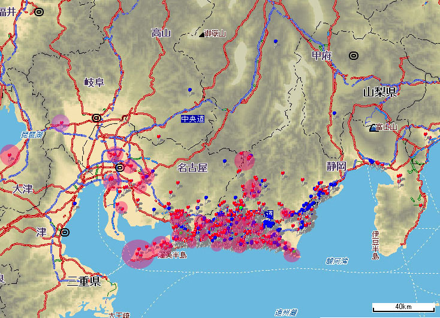The height and width of the screenshot is (318, 440).
Task: Select the blue pin northwest of 甲府
Action: [x=275, y=41]
